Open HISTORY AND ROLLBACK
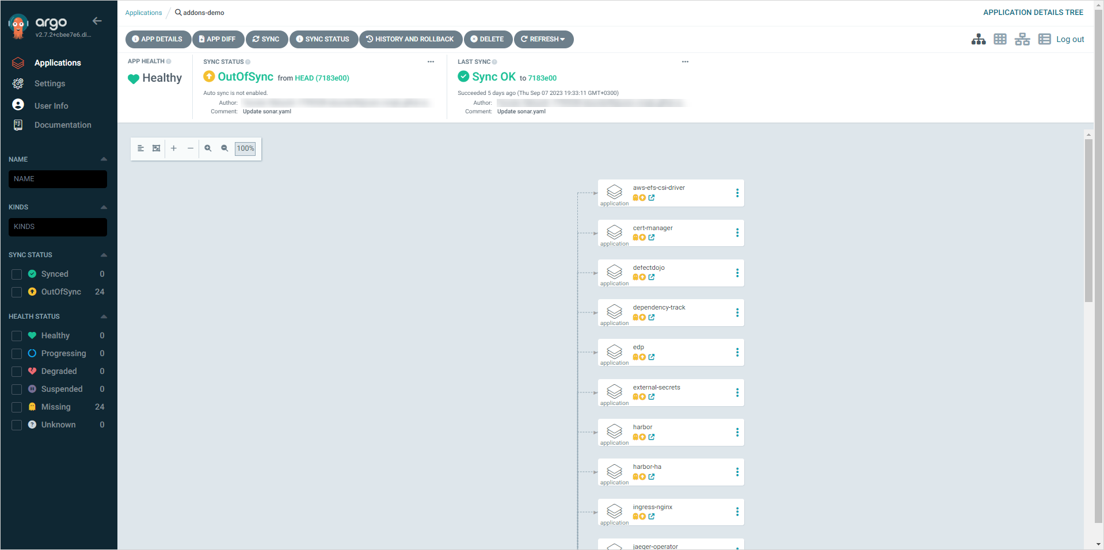Viewport: 1104px width, 550px height. point(410,39)
